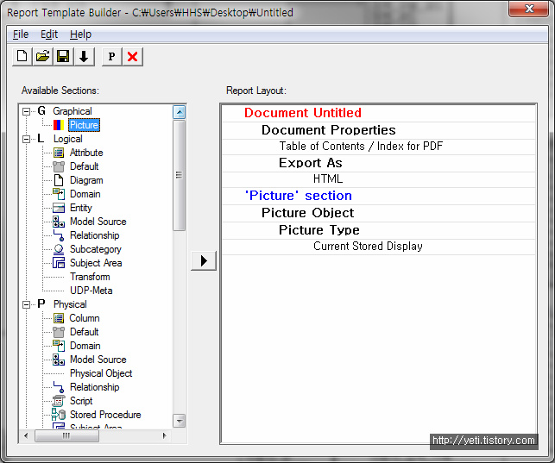Select 'Document Untitled' in Report Layout
Screen dimensions: 555x463
[302, 113]
